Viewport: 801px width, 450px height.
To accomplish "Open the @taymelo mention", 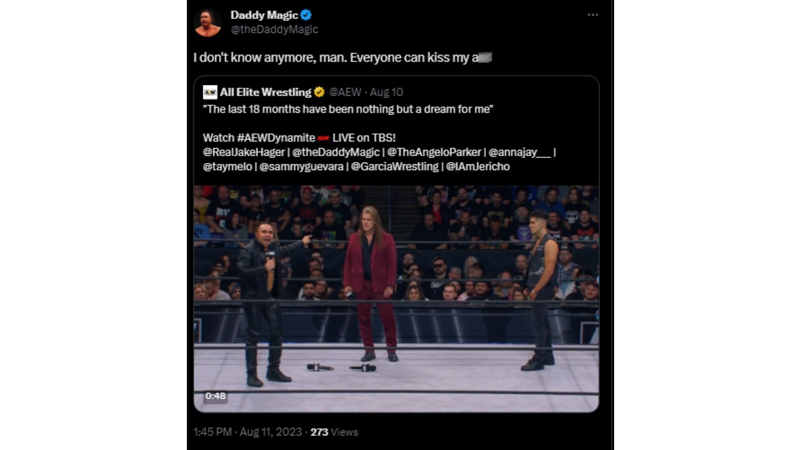I will tap(227, 167).
